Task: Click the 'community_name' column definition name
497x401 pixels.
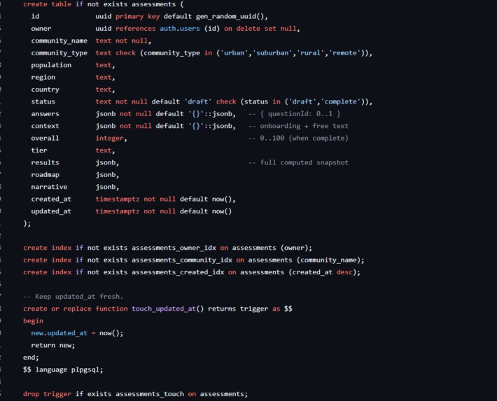Action: (x=59, y=41)
